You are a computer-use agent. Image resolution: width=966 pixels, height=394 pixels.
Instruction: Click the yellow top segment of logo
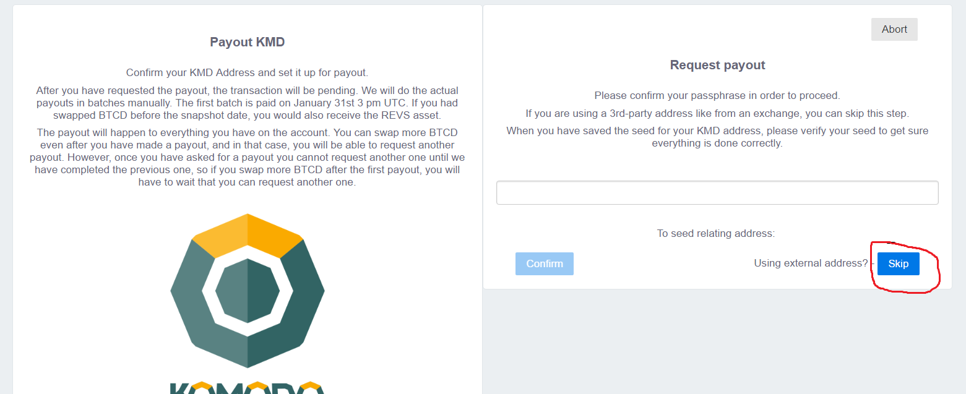248,235
